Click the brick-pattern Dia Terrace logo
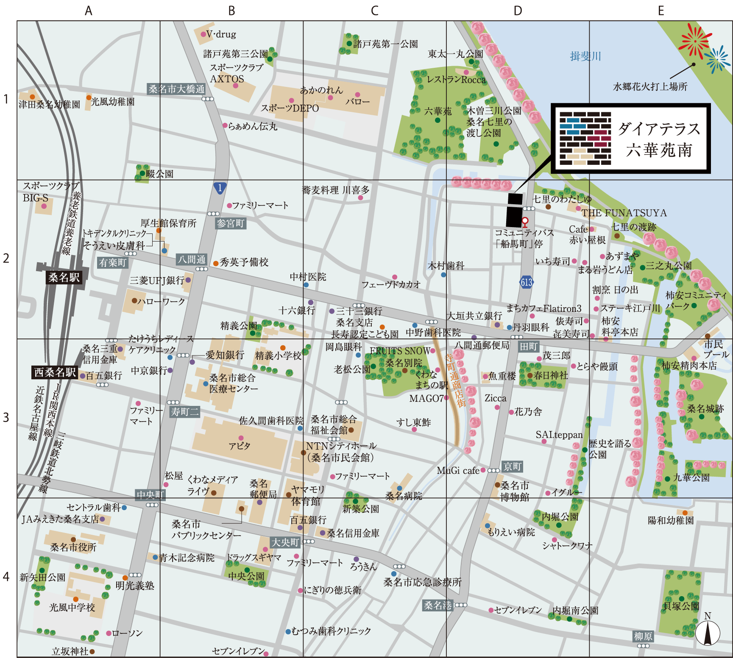This screenshot has height=658, width=733. pos(585,139)
